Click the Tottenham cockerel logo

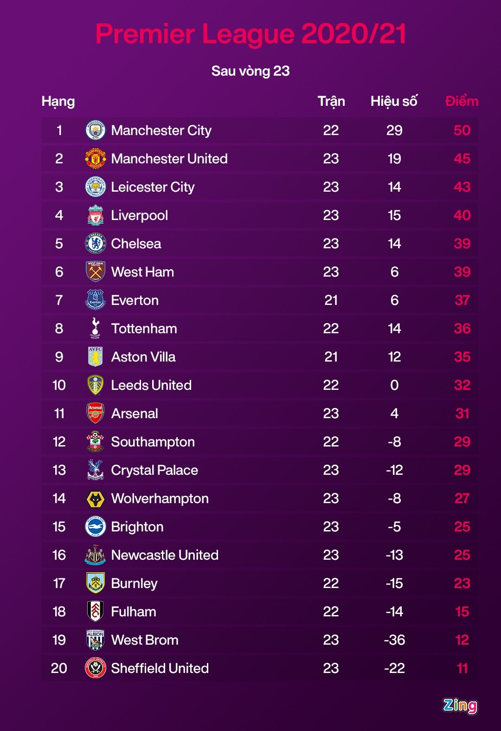(96, 328)
